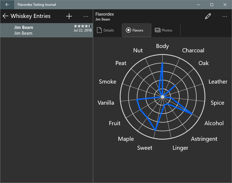Click the center point of radar chart
The width and height of the screenshot is (232, 183).
tap(163, 97)
